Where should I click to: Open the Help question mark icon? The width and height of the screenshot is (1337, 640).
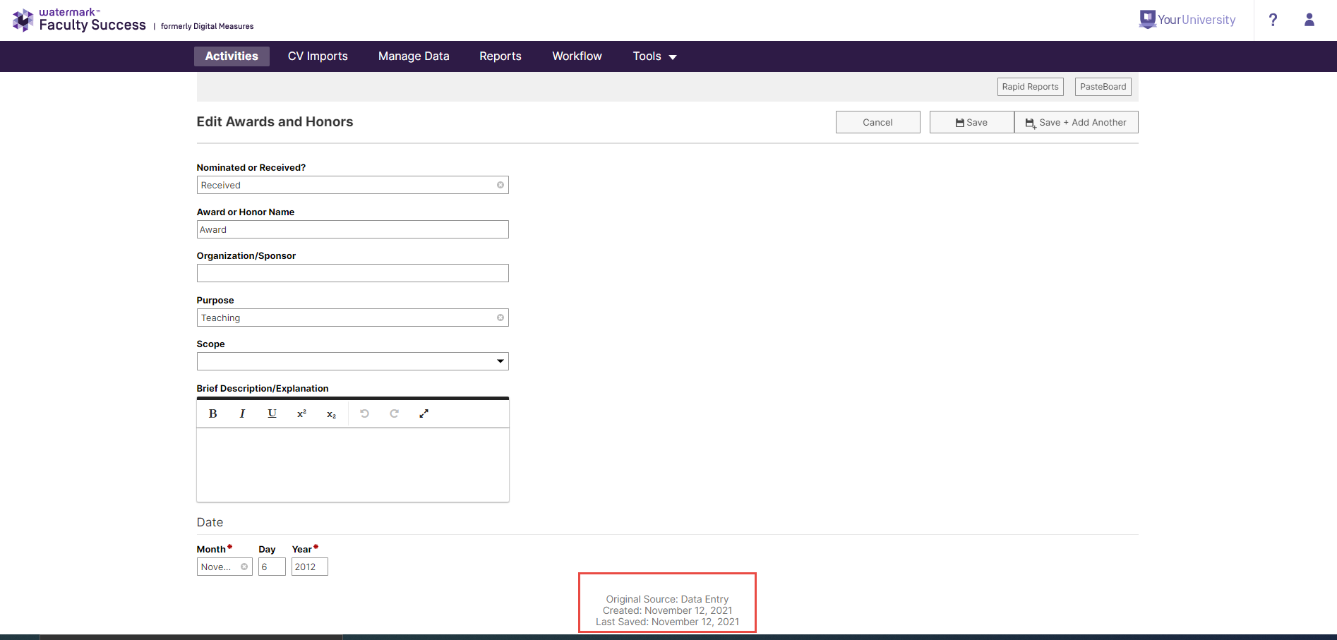tap(1273, 20)
